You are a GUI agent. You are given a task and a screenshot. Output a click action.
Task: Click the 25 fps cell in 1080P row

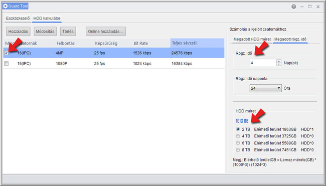(99, 63)
